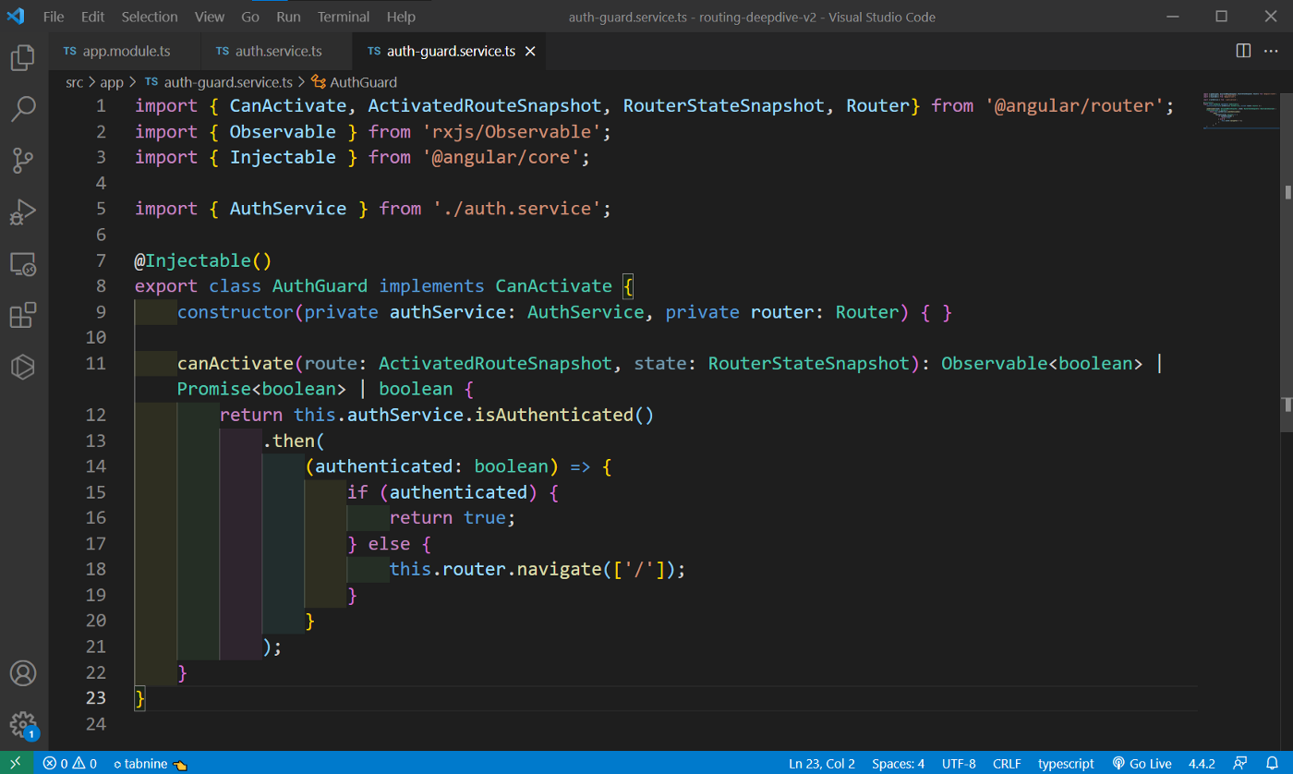Open the Manage gear icon
The image size is (1293, 774).
[x=23, y=724]
